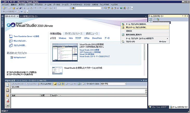Select '最新の情報に更新(F)' context menu item
Viewport: 190px width, 113px height.
tap(145, 35)
